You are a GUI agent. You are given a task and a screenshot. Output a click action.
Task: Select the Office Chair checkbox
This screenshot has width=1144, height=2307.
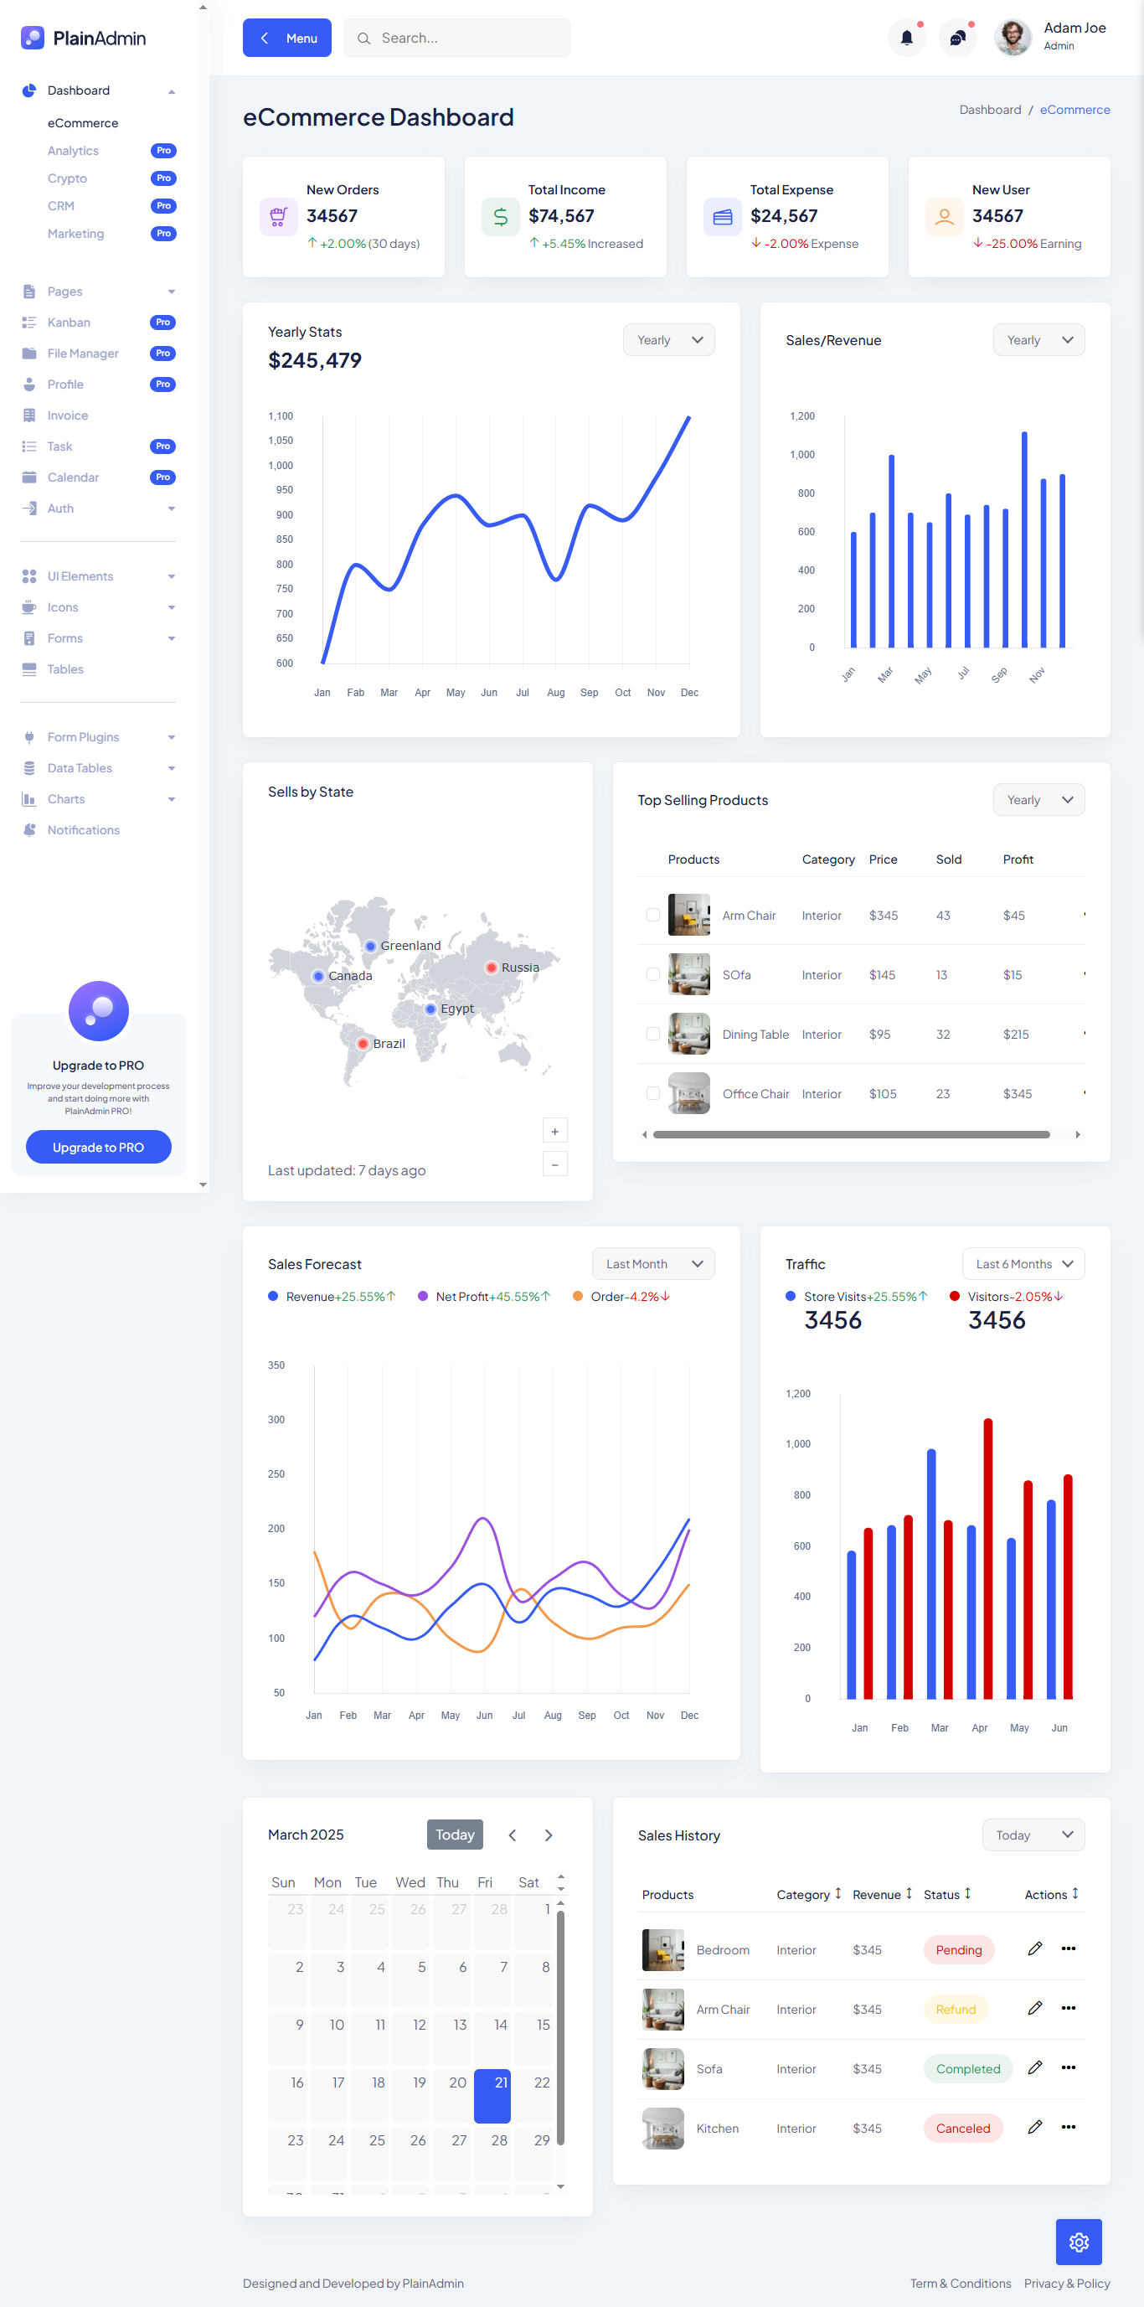click(652, 1093)
